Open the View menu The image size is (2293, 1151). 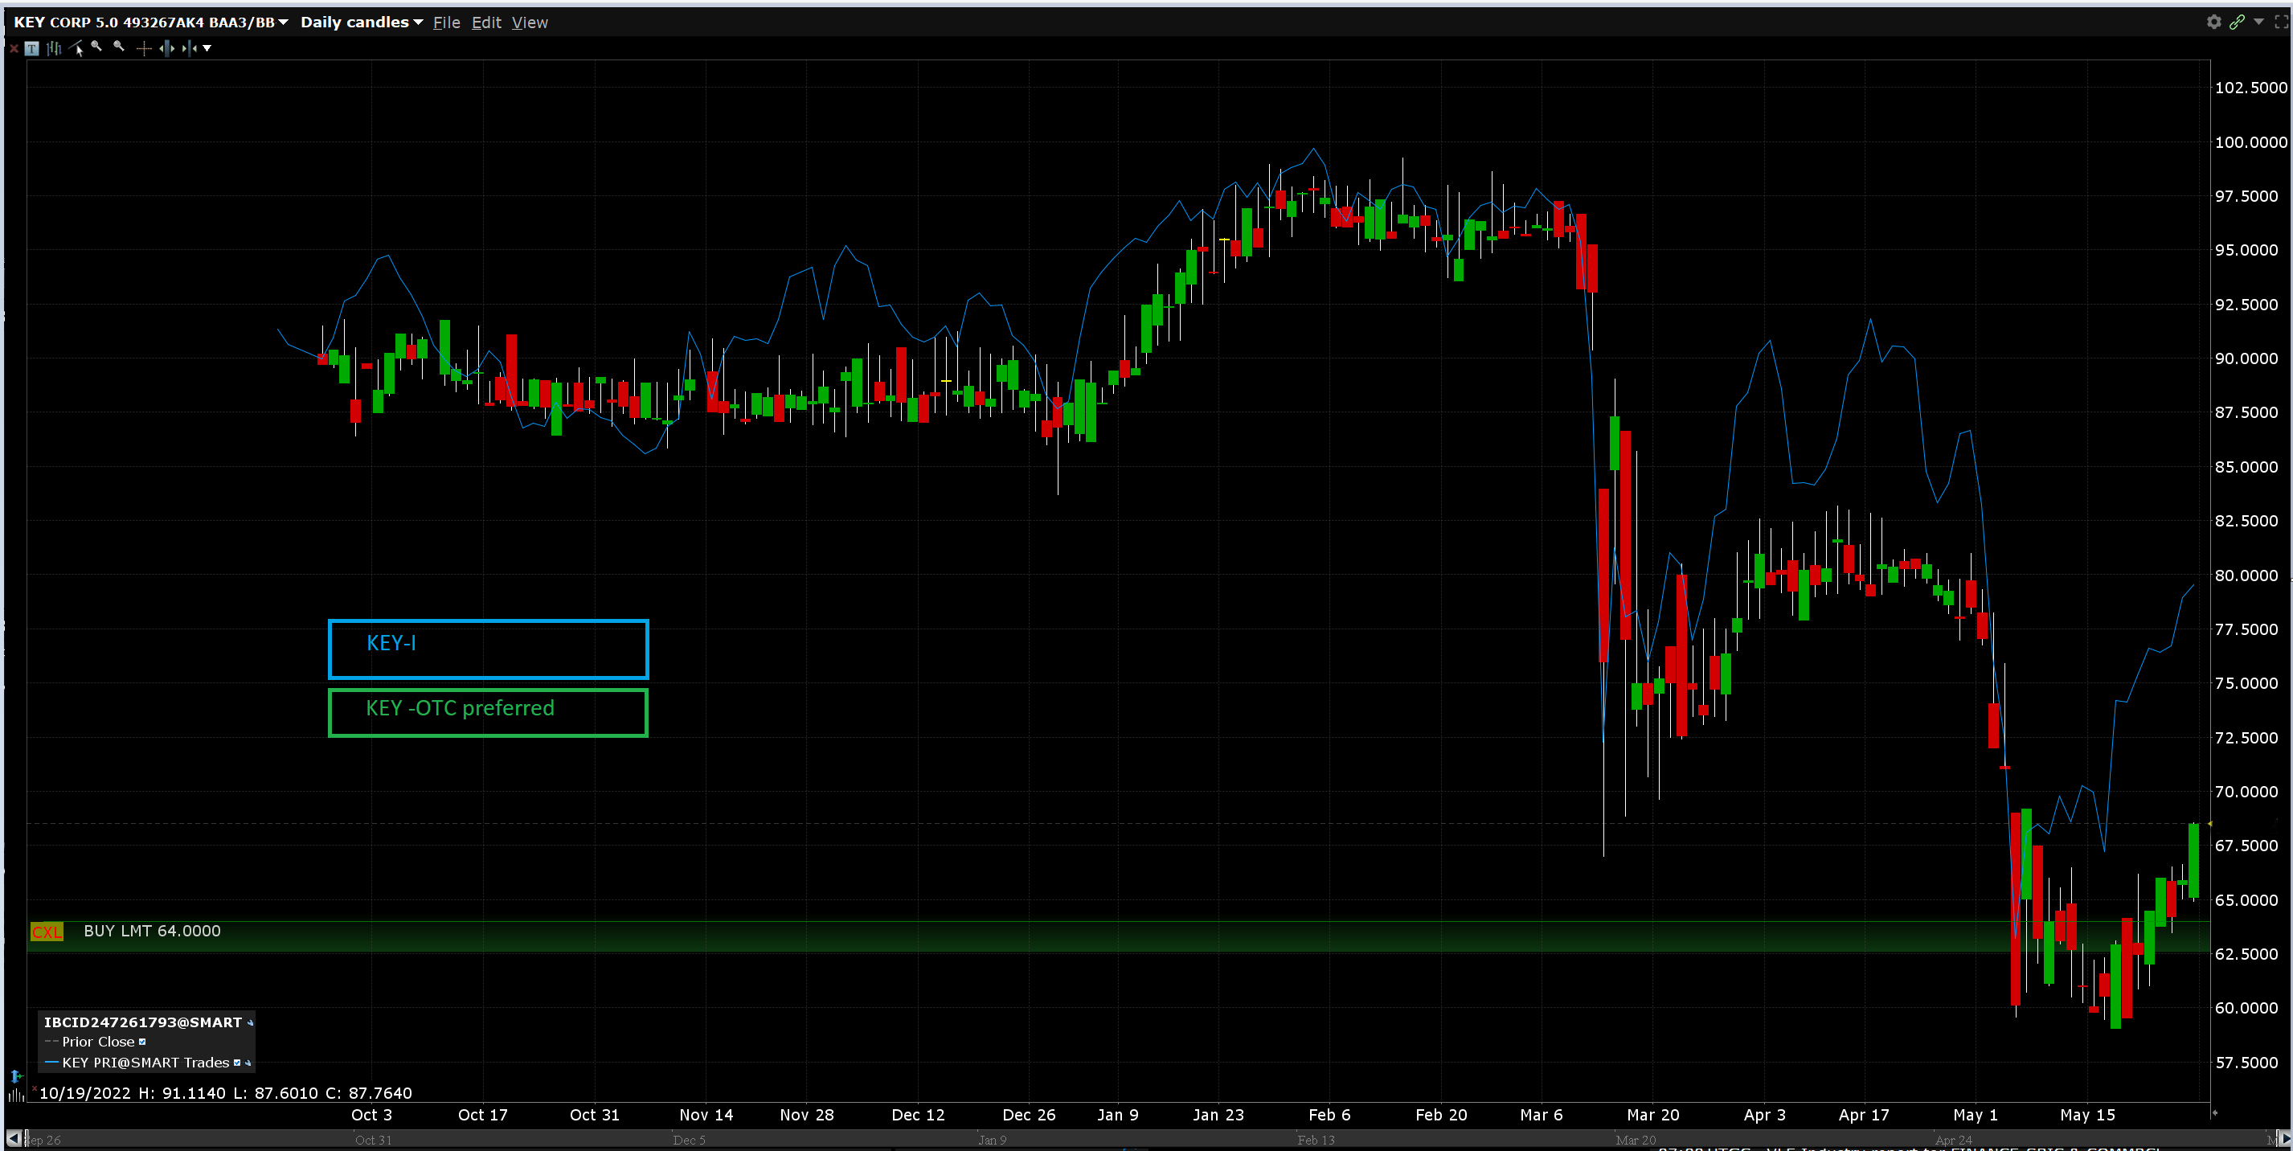(x=530, y=23)
